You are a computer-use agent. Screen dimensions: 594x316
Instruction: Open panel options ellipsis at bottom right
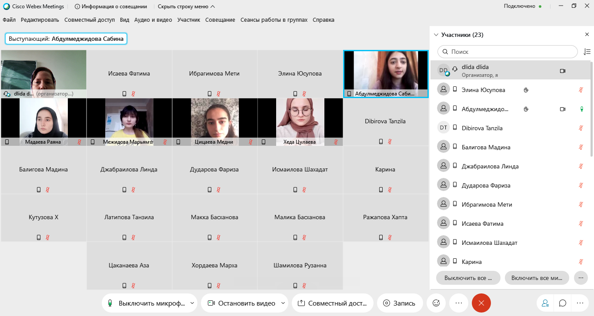(x=580, y=303)
